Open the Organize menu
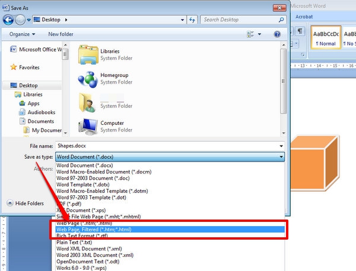356x271 pixels. [x=22, y=34]
